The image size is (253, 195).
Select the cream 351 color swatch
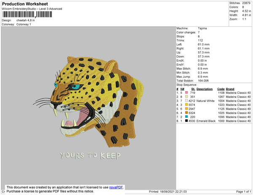point(186,97)
